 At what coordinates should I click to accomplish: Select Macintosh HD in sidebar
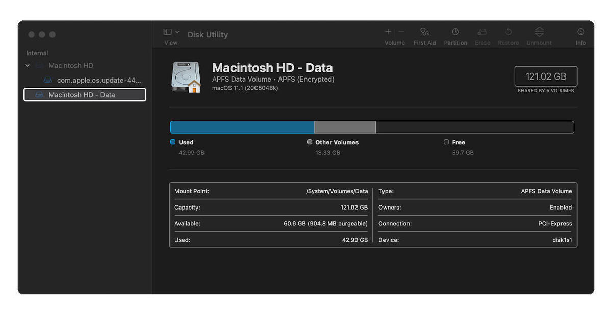pos(71,65)
